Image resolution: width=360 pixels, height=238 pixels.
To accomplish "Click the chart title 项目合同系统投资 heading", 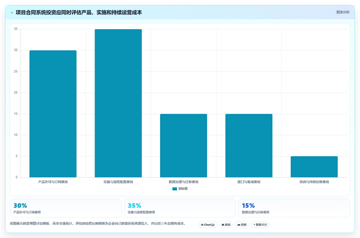I will click(79, 13).
